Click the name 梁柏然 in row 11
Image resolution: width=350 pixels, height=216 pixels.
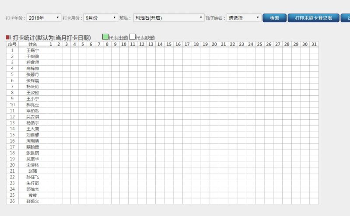coord(32,111)
